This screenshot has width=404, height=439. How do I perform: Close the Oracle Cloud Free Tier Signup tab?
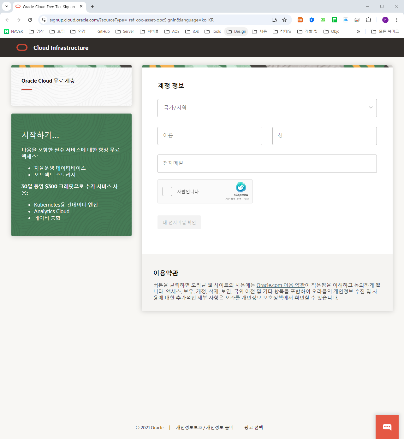coord(81,6)
